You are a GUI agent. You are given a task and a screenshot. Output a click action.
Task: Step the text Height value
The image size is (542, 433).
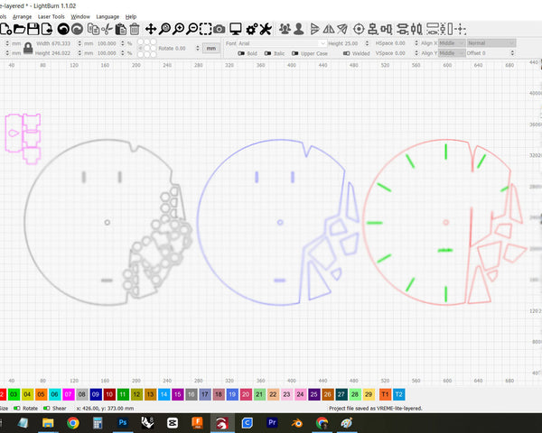(367, 43)
